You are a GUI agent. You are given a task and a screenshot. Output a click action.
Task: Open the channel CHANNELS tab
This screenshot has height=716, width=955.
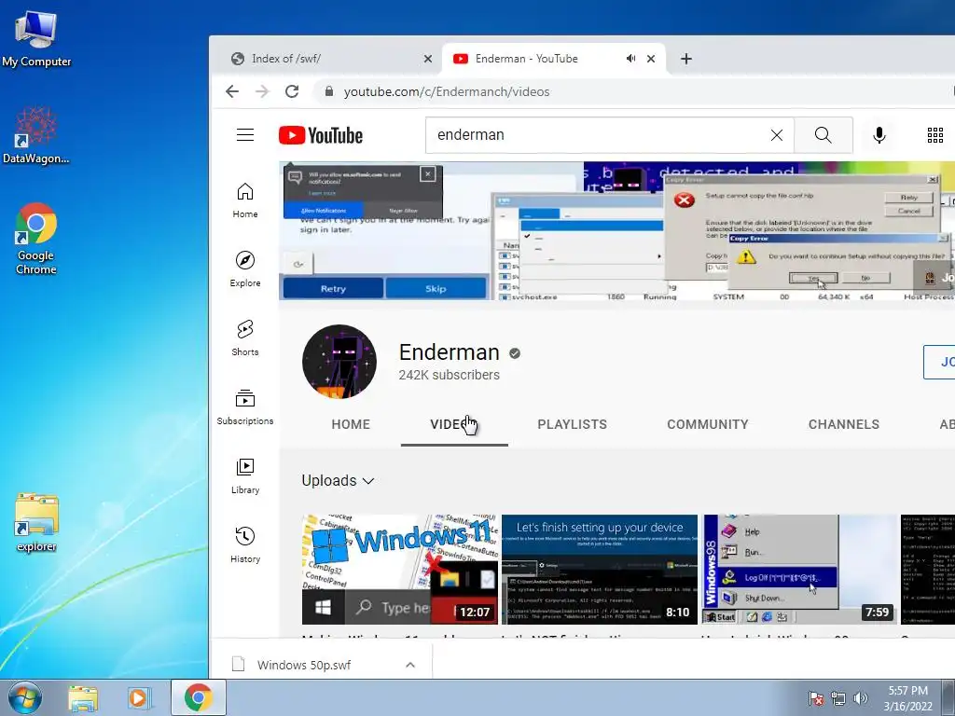click(x=843, y=424)
